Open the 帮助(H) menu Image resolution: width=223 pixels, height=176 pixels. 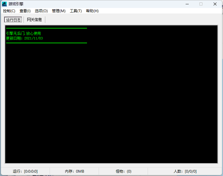pos(92,11)
